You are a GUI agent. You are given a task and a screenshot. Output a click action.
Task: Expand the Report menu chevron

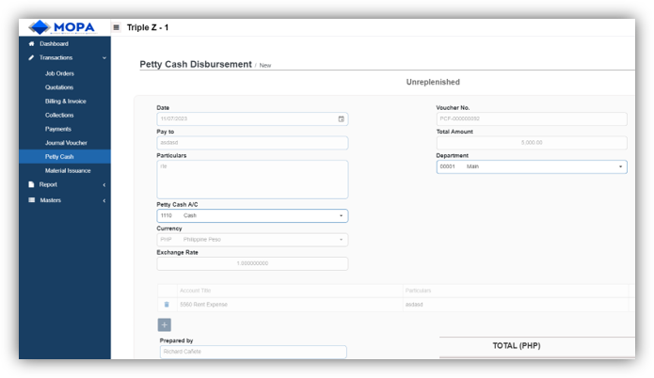pyautogui.click(x=104, y=184)
